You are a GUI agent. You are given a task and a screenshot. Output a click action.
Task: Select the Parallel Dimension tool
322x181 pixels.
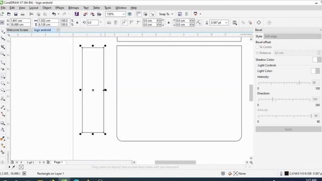coord(3,107)
